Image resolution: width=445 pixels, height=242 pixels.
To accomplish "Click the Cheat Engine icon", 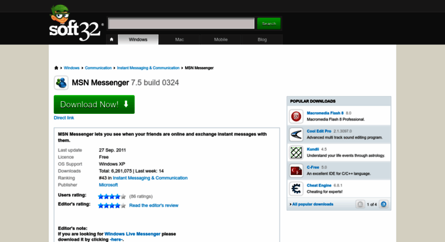I will [296, 189].
